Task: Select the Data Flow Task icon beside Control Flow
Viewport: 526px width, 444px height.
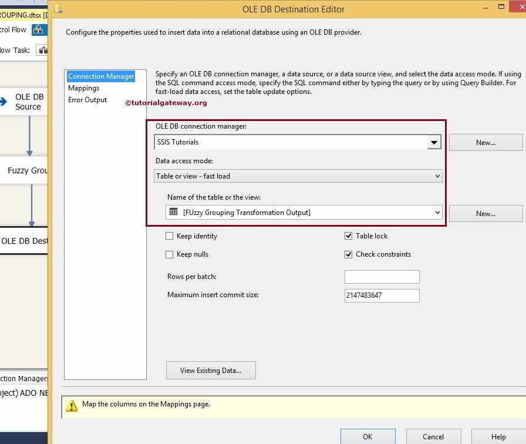Action: 39,29
